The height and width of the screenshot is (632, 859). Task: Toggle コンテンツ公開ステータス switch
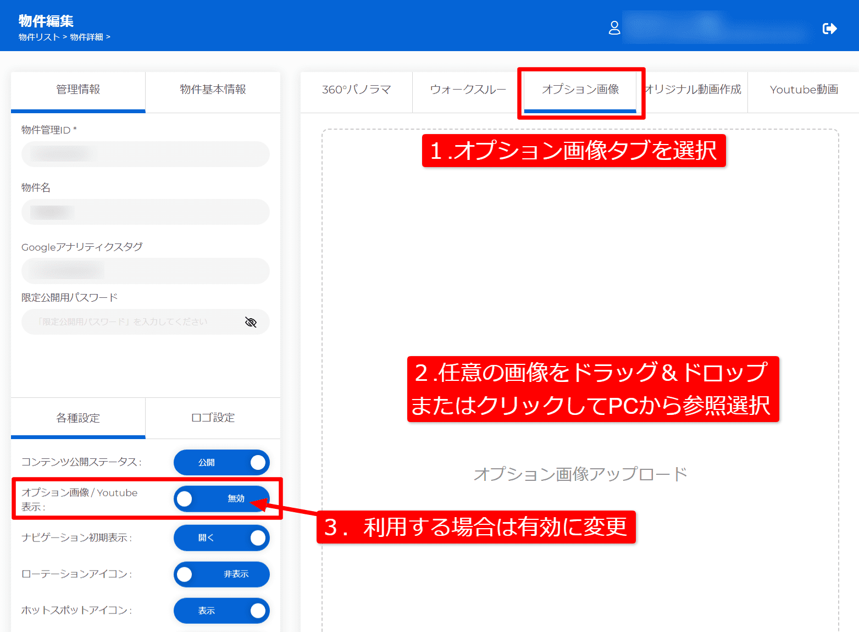pos(221,462)
